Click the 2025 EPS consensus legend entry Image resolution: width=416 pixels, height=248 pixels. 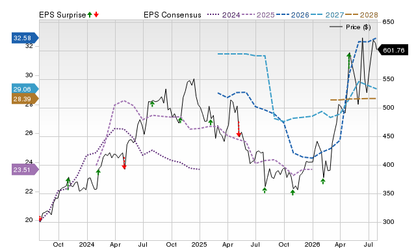(x=259, y=15)
